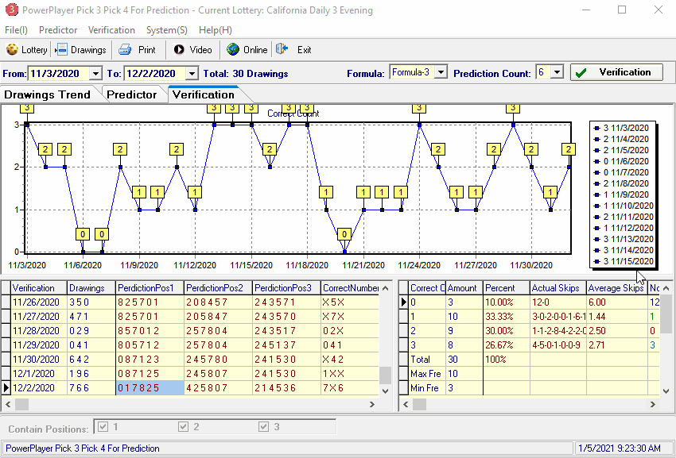Viewport: 676px width, 458px height.
Task: Click the PerdictionPos3 column header
Action: tap(286, 288)
